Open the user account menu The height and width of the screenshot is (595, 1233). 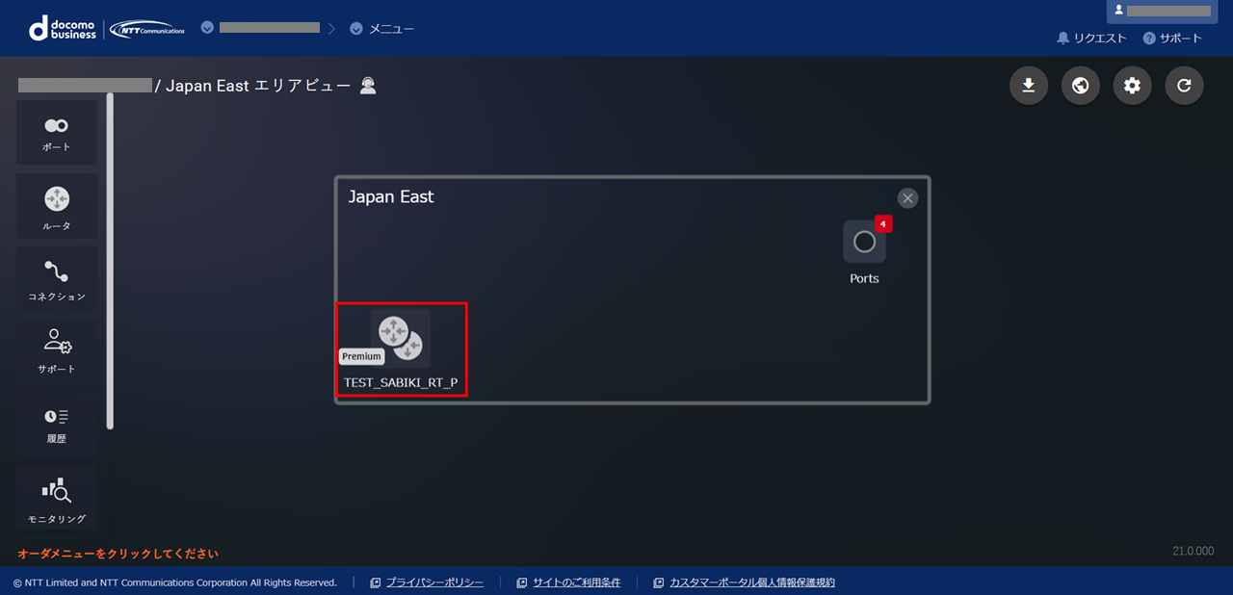click(1162, 11)
